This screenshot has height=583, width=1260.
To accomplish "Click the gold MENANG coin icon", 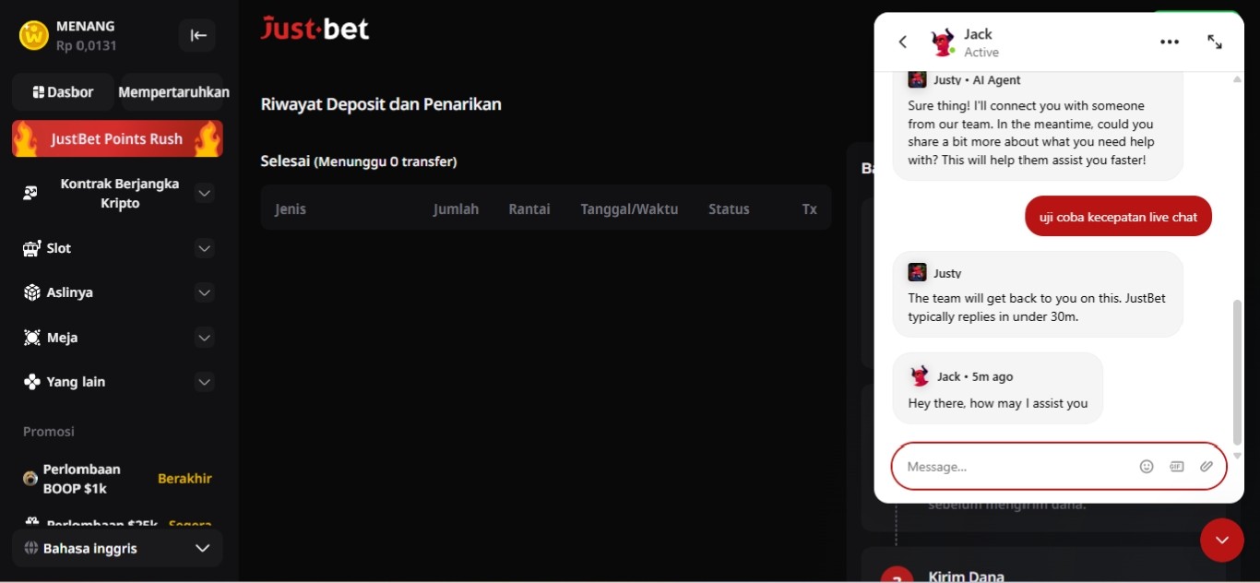I will 34,35.
